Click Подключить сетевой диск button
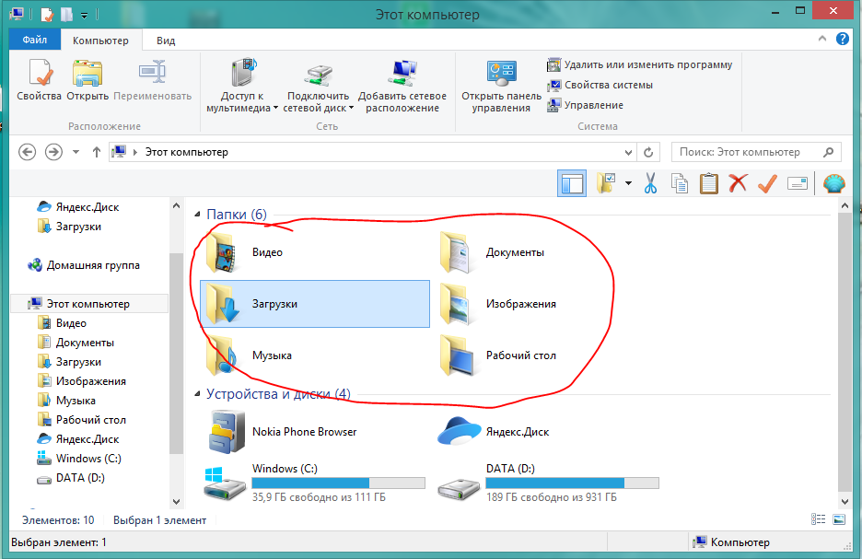 point(319,87)
